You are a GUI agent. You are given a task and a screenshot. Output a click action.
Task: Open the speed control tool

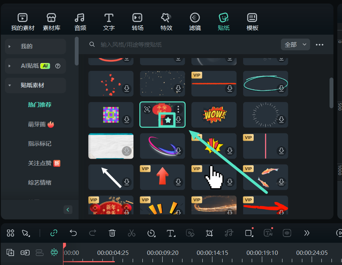151,233
